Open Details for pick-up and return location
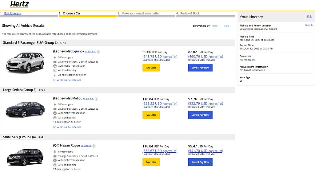 point(309,25)
